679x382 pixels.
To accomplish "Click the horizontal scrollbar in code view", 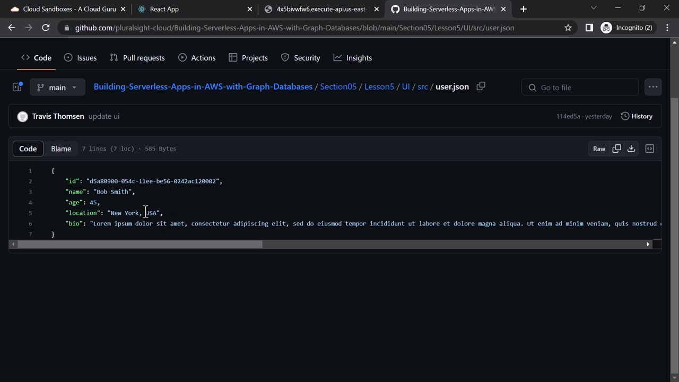I will (x=140, y=244).
